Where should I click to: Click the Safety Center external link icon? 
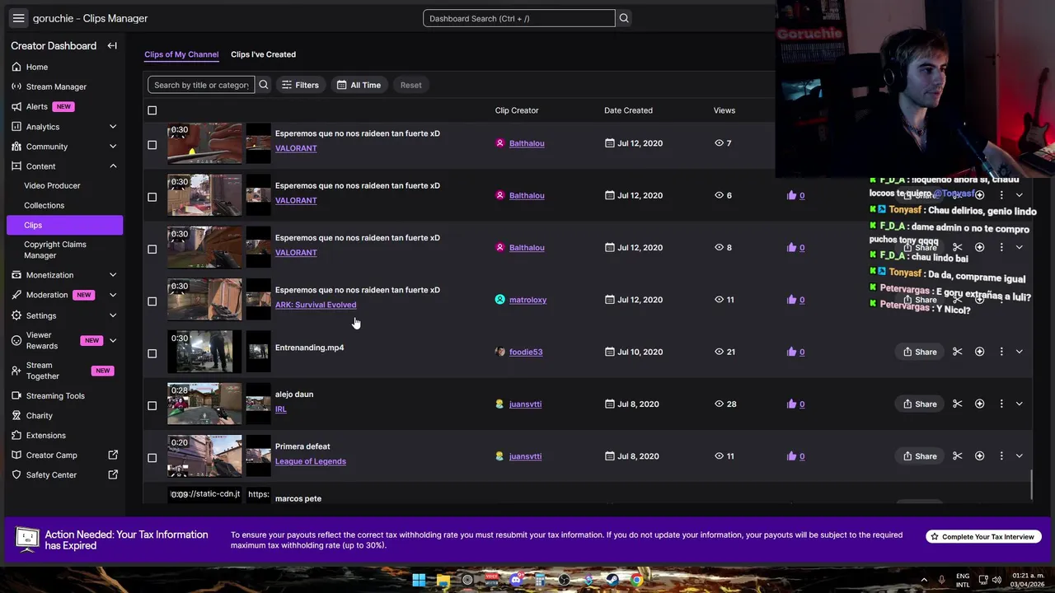pyautogui.click(x=113, y=474)
